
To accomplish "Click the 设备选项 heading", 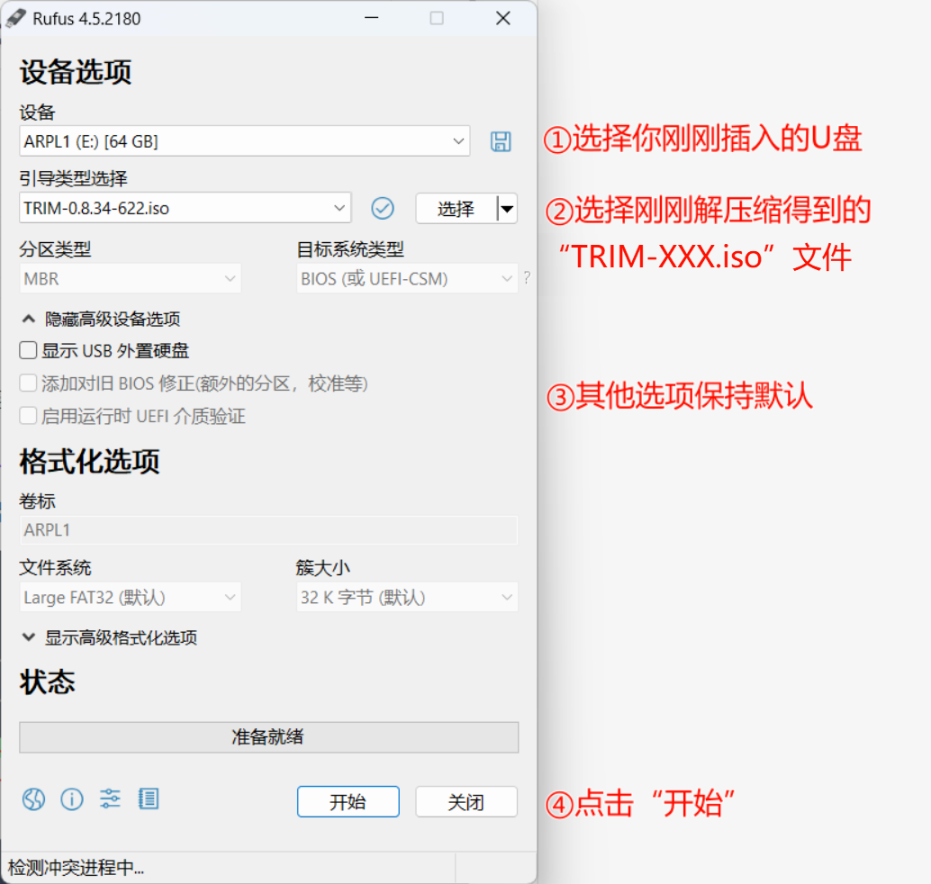I will pyautogui.click(x=76, y=72).
